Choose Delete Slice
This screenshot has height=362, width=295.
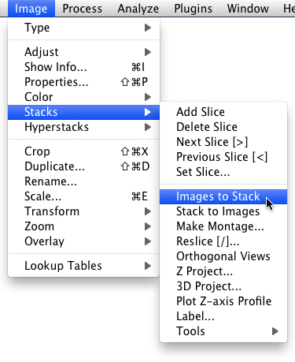click(223, 127)
